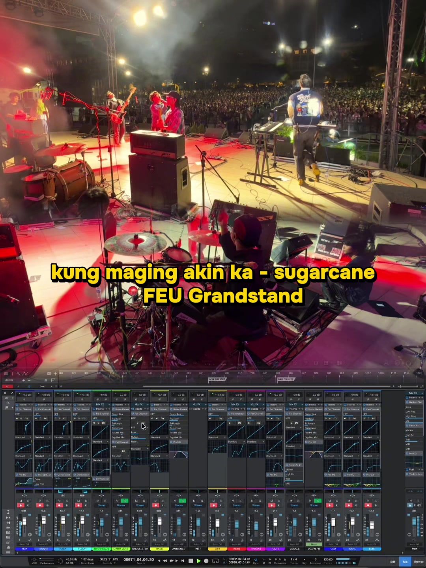Click the automation curve icon in toolbar
Viewport: 426px width, 568px height.
tap(25, 374)
